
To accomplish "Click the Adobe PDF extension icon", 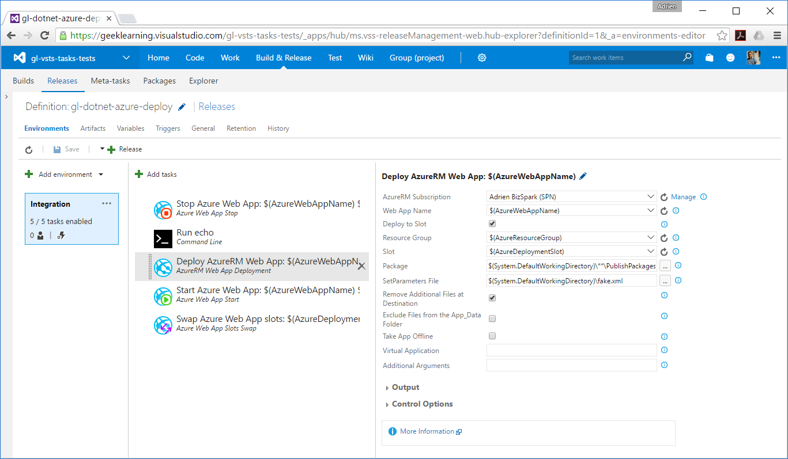I will coord(740,36).
